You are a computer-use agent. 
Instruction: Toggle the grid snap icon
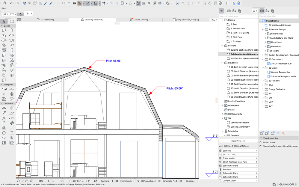[104, 3]
